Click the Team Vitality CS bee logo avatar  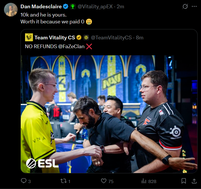pos(29,37)
